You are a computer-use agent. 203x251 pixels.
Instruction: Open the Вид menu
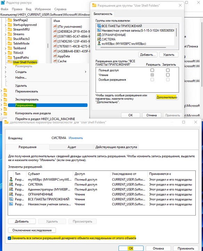click(x=29, y=9)
